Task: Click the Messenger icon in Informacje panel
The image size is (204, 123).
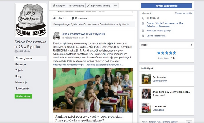Action: [x=143, y=24]
